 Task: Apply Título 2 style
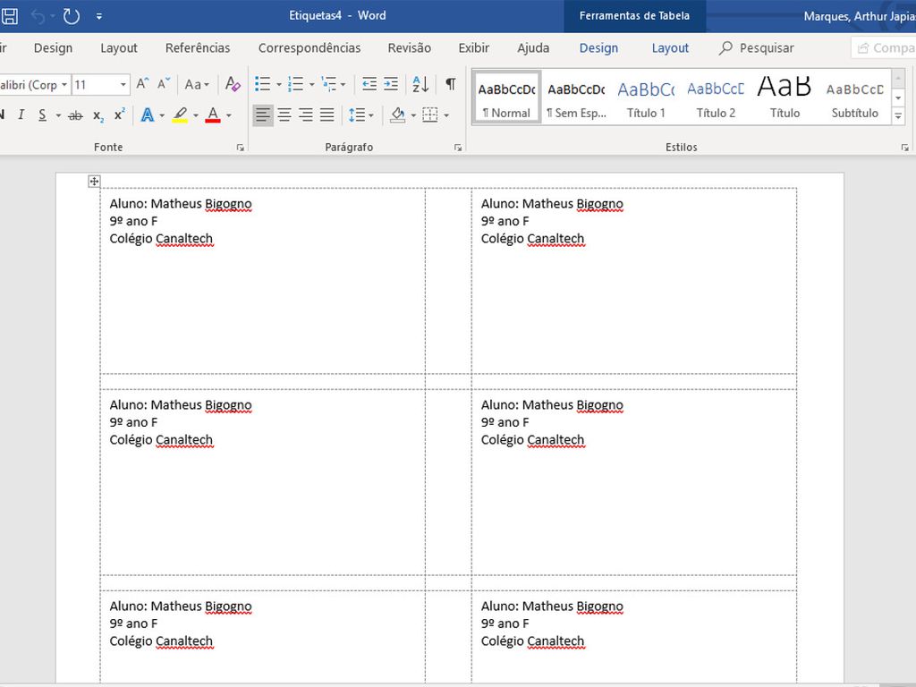pos(716,98)
